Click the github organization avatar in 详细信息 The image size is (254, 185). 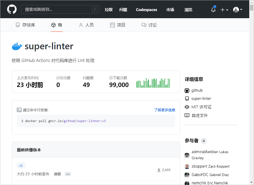(x=187, y=90)
